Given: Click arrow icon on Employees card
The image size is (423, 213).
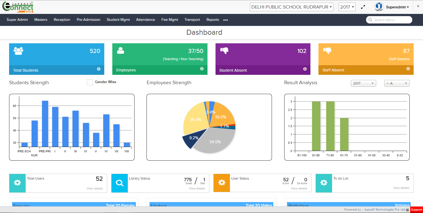Looking at the screenshot, I should click(x=202, y=69).
